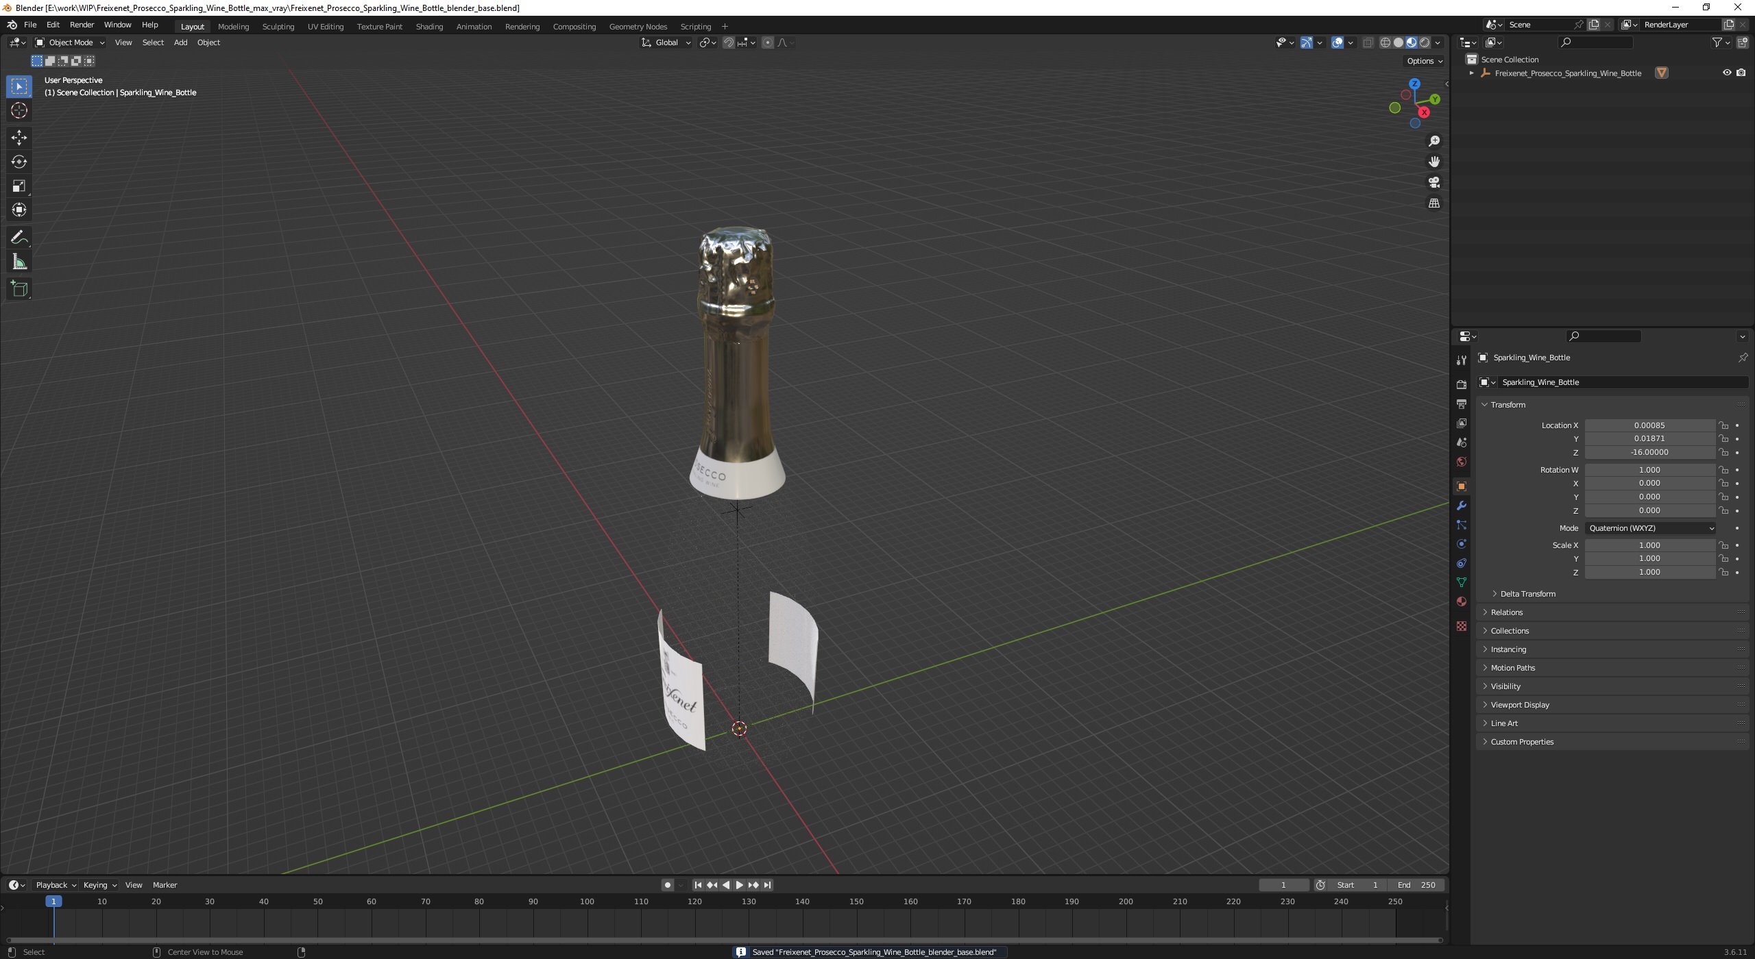Open rotation Mode Quaternion dropdown
This screenshot has height=959, width=1755.
[x=1651, y=528]
